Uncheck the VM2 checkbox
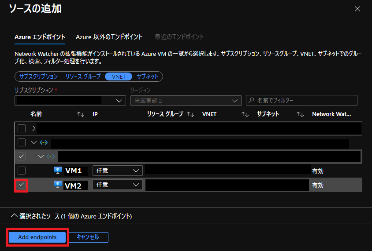The height and width of the screenshot is (251, 372). pos(22,185)
